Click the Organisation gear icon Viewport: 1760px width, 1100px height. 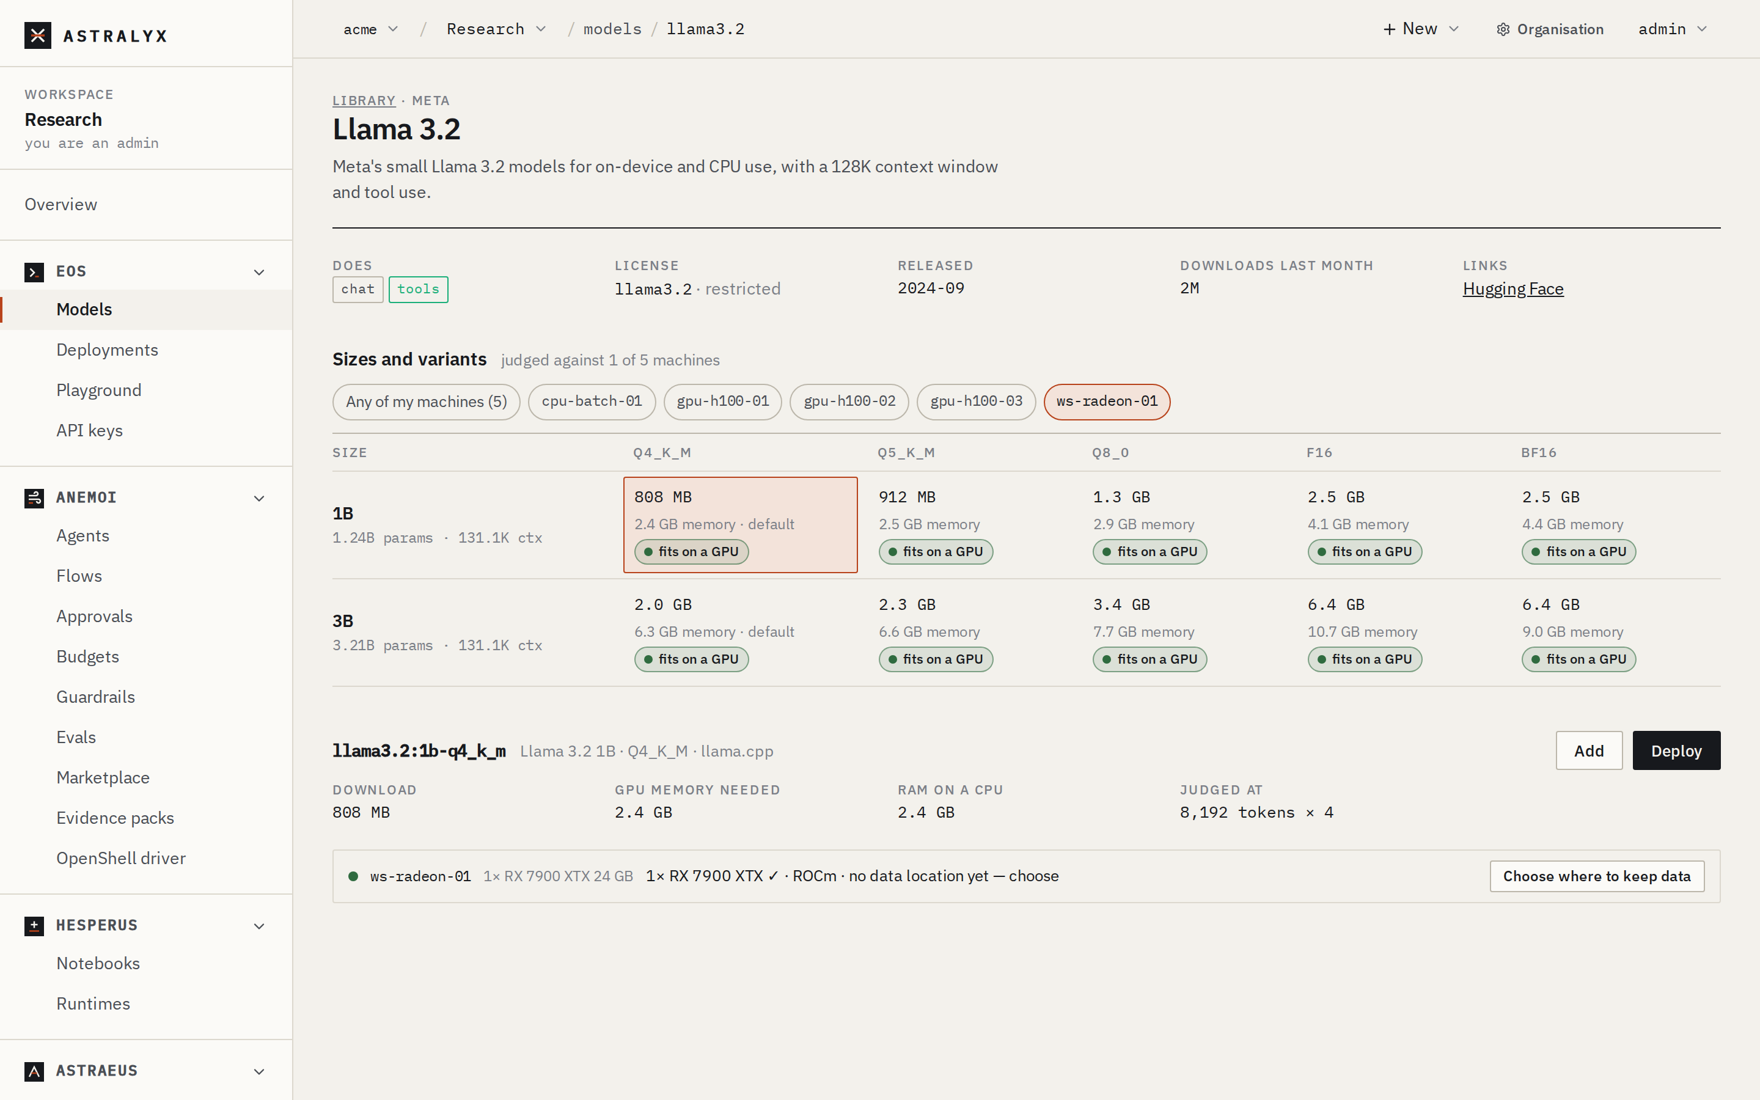pyautogui.click(x=1503, y=29)
